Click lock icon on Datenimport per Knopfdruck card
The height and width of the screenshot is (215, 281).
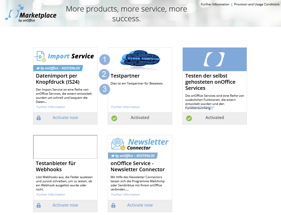39,118
